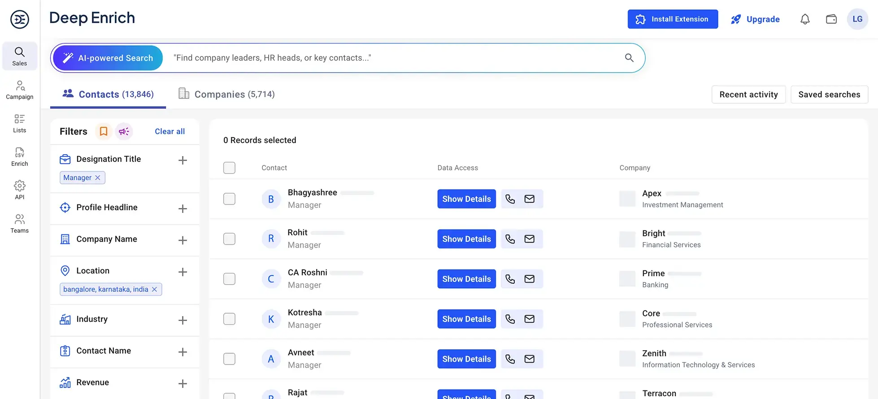Go to Teams in the sidebar
The height and width of the screenshot is (399, 878).
coord(20,223)
